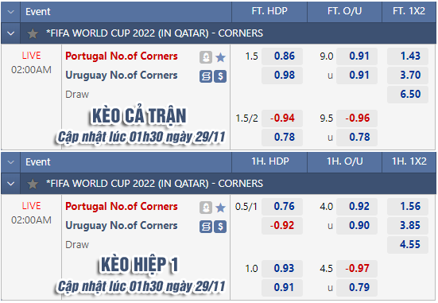Toggle favorite star on first-half Portugal match
438x303 pixels.
click(221, 208)
